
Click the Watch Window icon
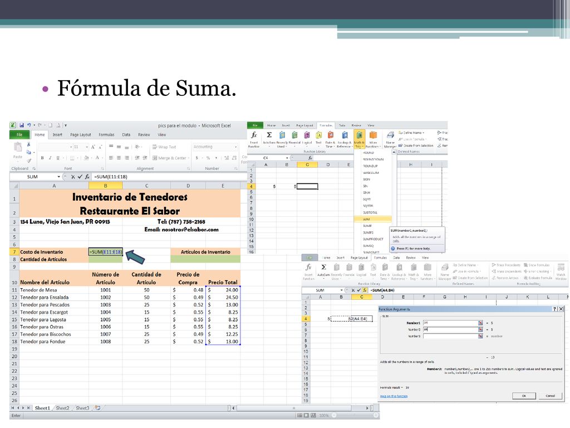tap(561, 272)
